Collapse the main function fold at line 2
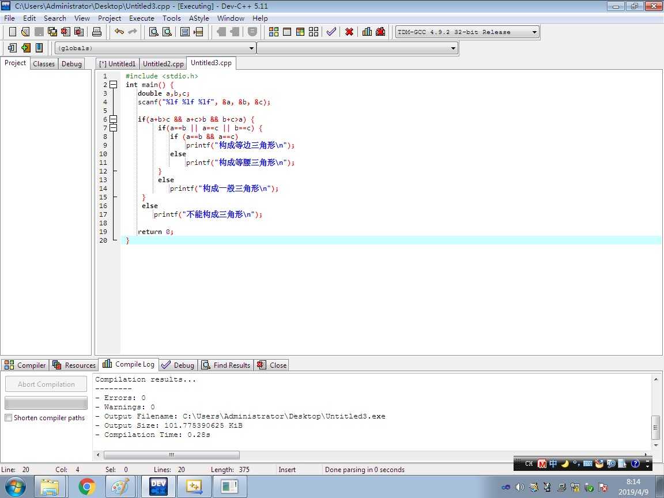Viewport: 664px width, 498px height. 113,85
